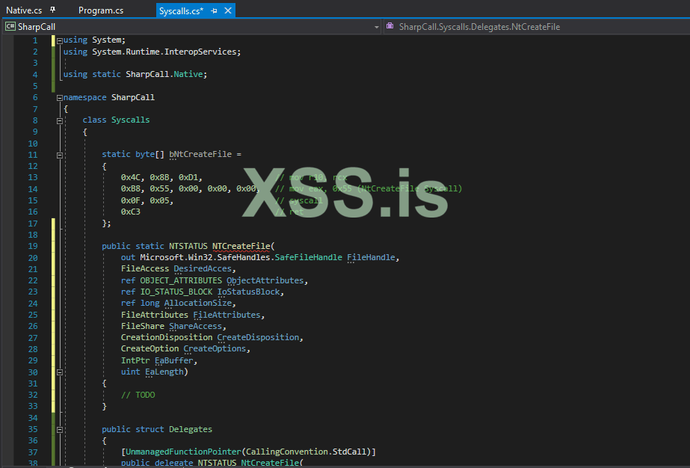
Task: Collapse the class Syscalls block
Action: pos(59,120)
